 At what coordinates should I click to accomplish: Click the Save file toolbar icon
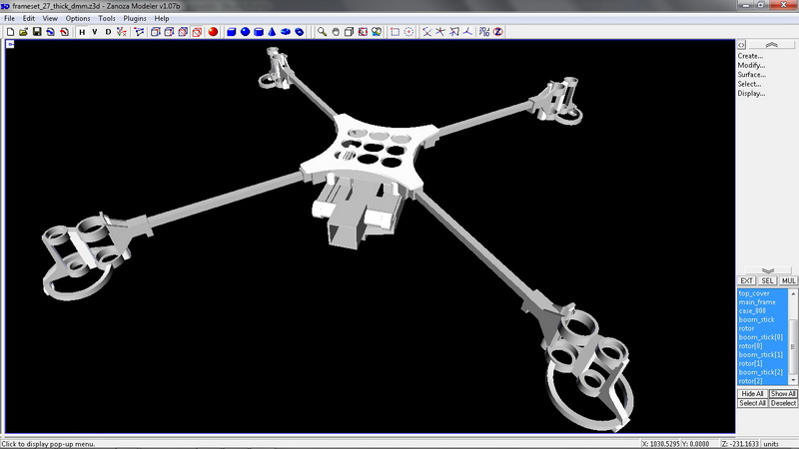tap(37, 32)
